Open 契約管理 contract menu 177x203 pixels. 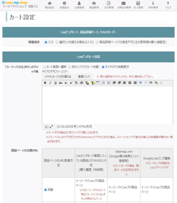(153, 5)
